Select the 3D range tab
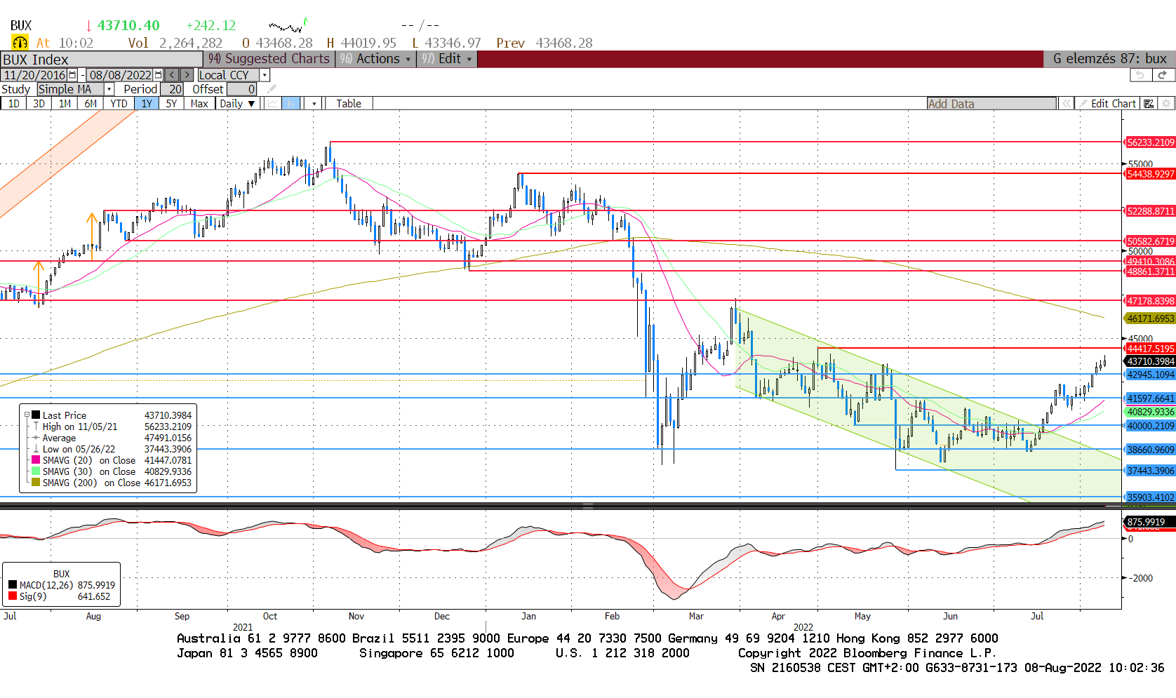 (x=39, y=104)
